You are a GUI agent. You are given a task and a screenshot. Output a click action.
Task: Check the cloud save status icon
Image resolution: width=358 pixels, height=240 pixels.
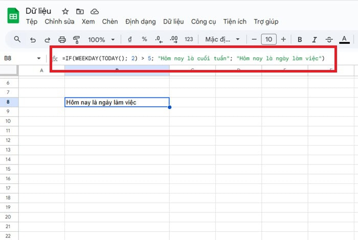point(94,11)
